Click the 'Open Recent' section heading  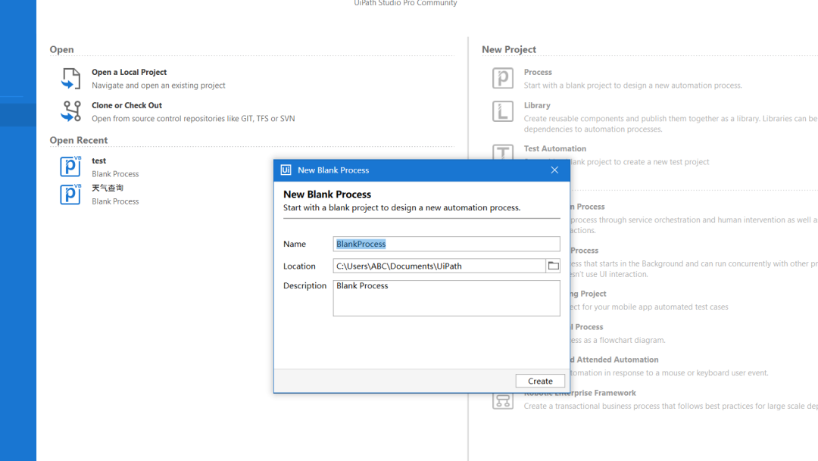[x=79, y=140]
